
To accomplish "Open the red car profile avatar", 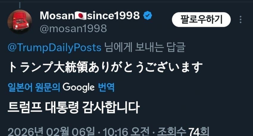I will coord(20,22).
